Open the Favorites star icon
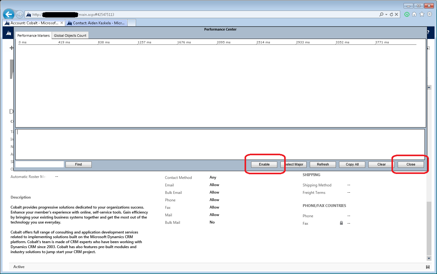 point(422,14)
